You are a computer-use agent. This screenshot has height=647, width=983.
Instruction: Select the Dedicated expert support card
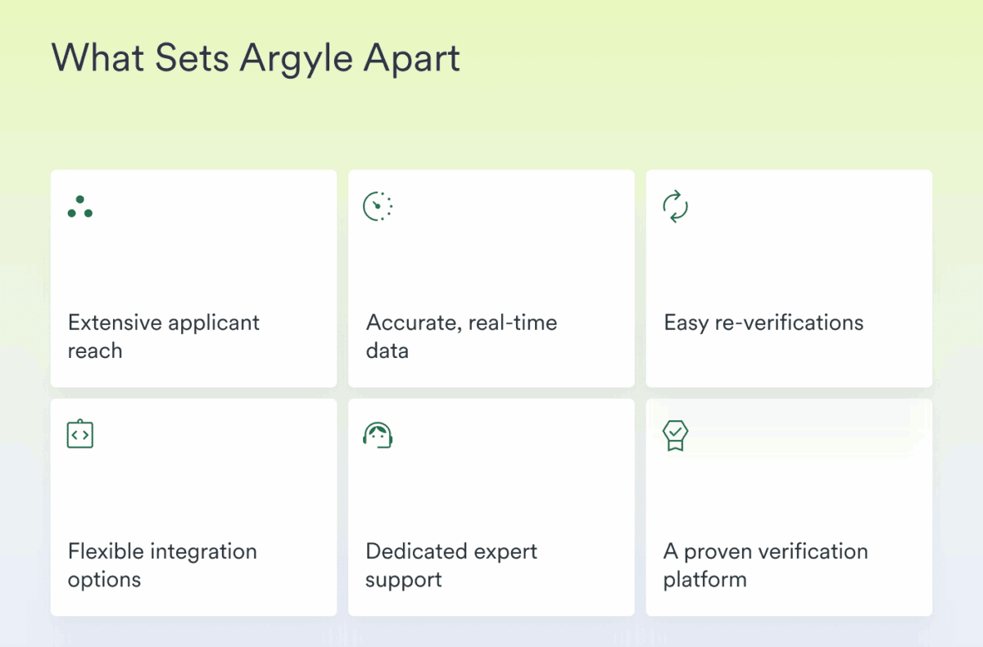491,508
